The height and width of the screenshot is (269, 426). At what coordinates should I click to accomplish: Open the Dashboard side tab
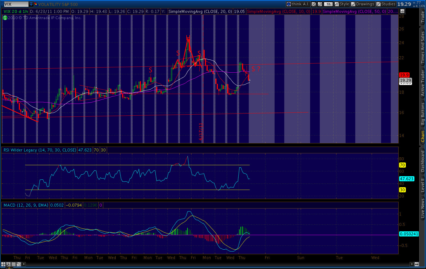click(x=423, y=161)
